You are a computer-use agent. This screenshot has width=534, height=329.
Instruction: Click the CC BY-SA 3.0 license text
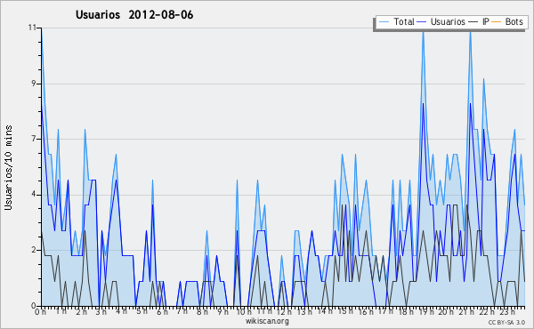[506, 322]
